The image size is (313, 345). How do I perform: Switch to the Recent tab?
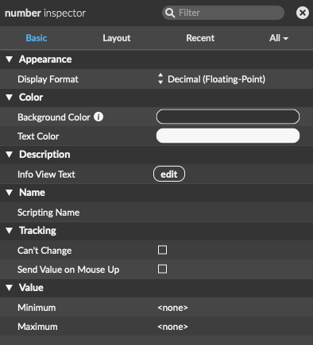click(x=200, y=38)
